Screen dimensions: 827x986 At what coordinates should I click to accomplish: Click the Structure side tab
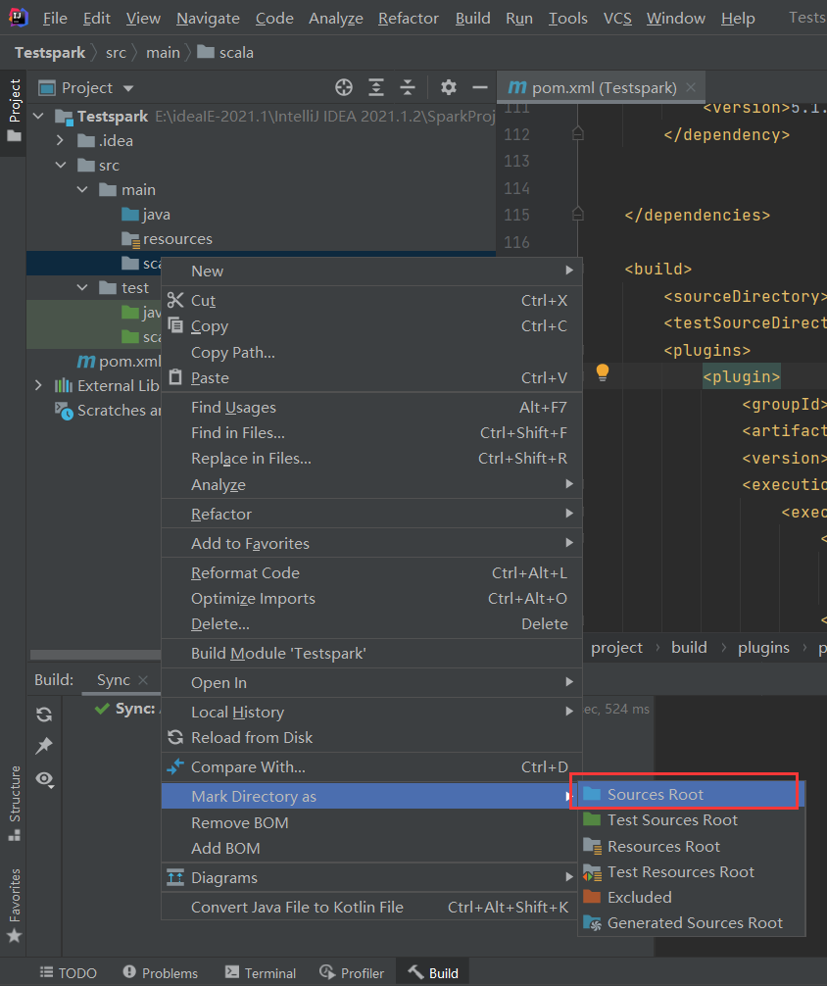14,803
